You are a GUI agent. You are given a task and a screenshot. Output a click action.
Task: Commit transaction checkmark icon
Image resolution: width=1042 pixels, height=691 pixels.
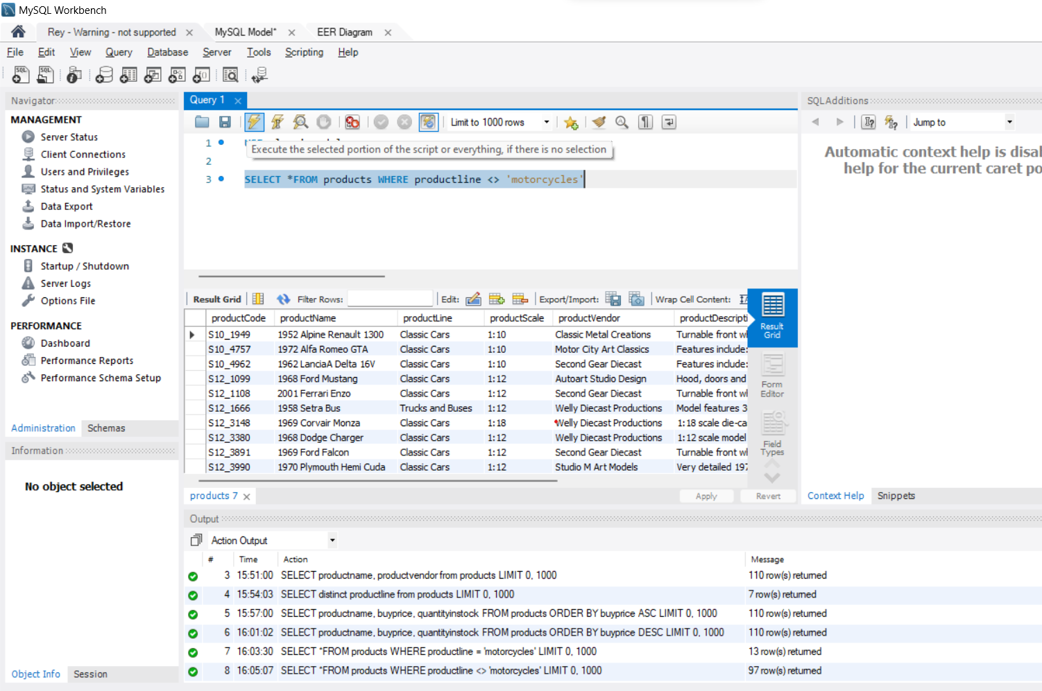click(x=381, y=122)
